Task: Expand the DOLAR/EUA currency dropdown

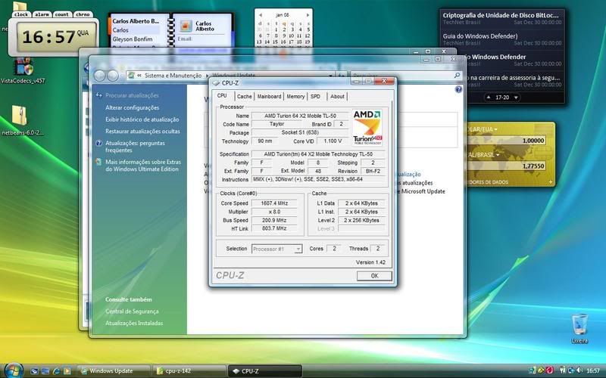Action: [x=495, y=130]
